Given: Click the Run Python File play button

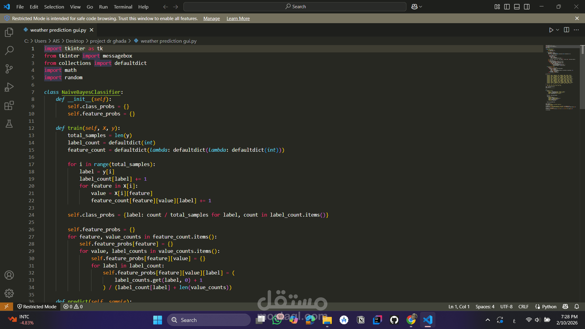Looking at the screenshot, I should [x=551, y=30].
